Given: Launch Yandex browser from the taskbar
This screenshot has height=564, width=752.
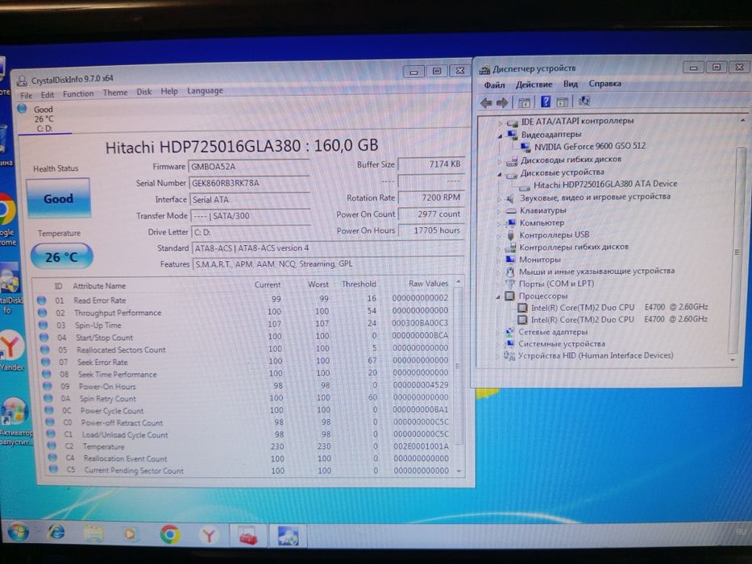Looking at the screenshot, I should click(209, 535).
